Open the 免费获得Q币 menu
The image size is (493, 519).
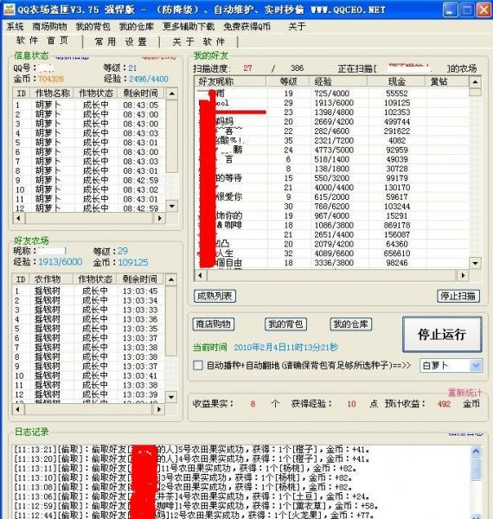pyautogui.click(x=247, y=27)
